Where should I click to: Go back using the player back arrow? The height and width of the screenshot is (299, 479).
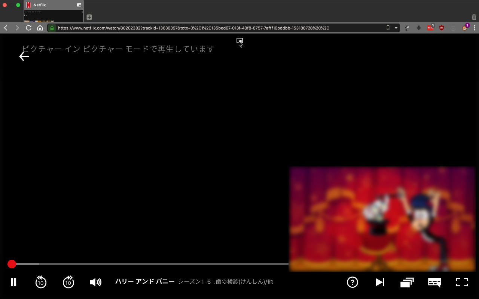(x=24, y=56)
